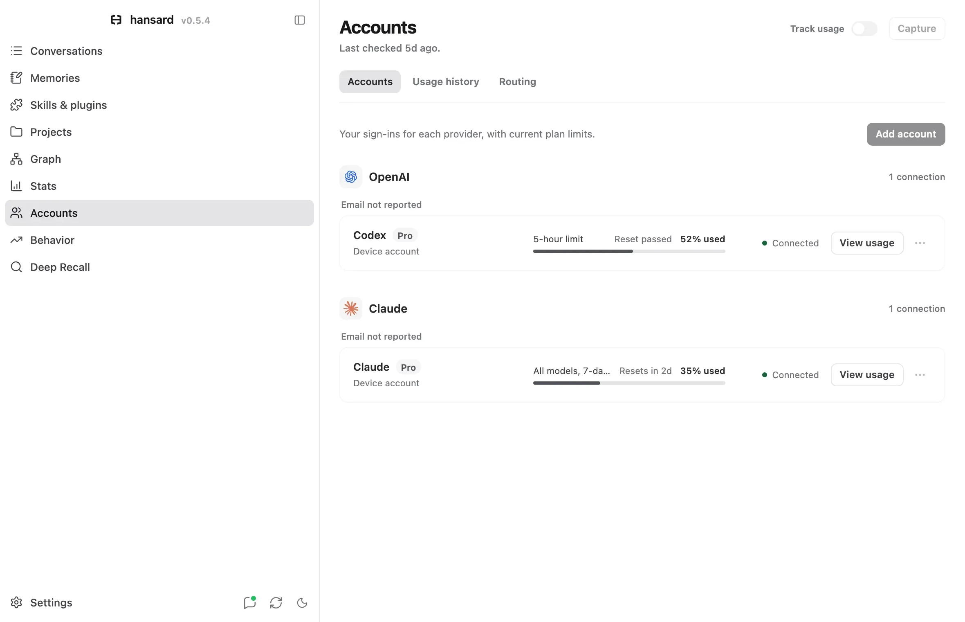The height and width of the screenshot is (622, 965).
Task: Click the Pro badge next to Codex
Action: pyautogui.click(x=405, y=236)
